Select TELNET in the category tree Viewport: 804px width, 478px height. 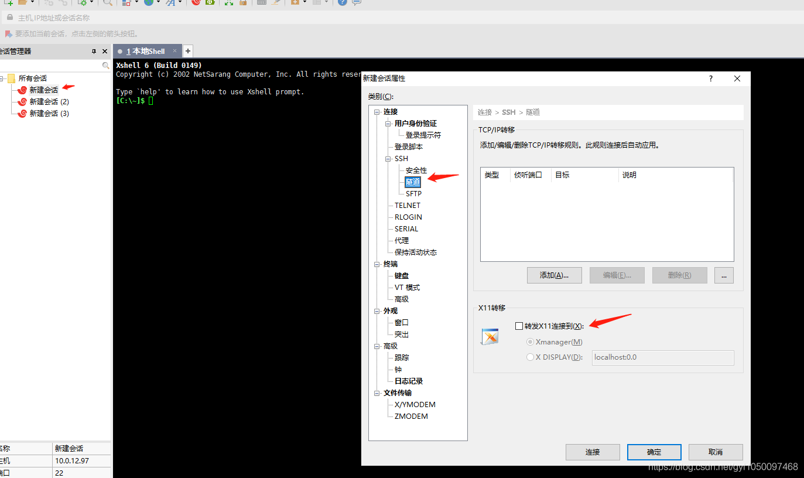(408, 205)
